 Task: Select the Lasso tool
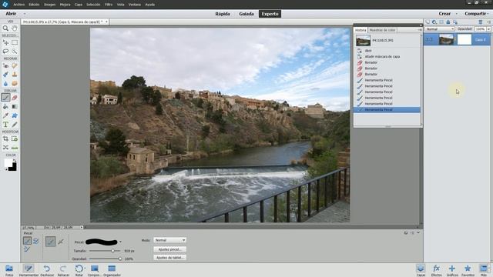pyautogui.click(x=5, y=52)
